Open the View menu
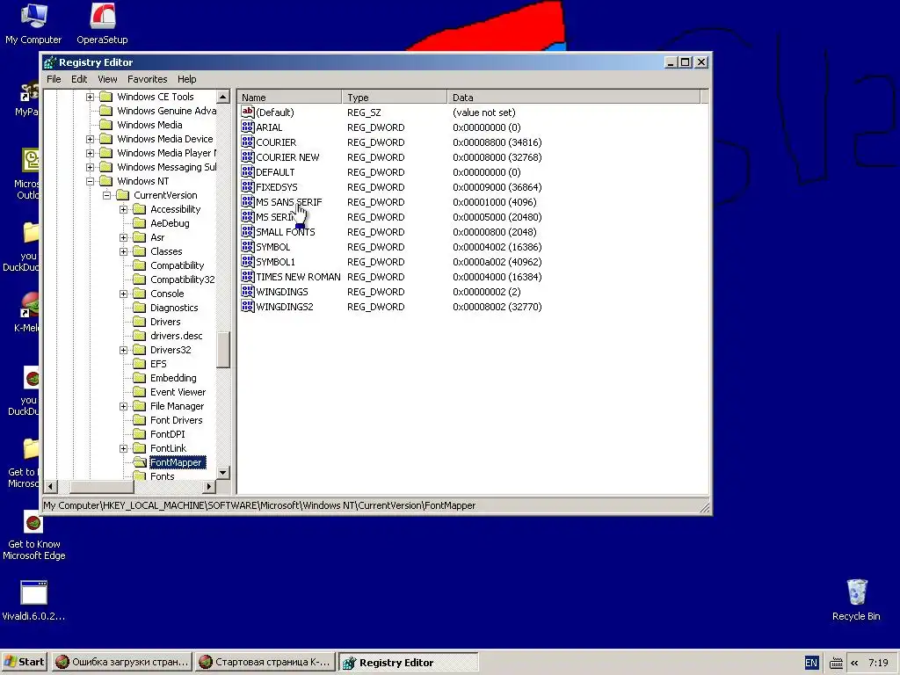The height and width of the screenshot is (675, 900). click(x=107, y=79)
